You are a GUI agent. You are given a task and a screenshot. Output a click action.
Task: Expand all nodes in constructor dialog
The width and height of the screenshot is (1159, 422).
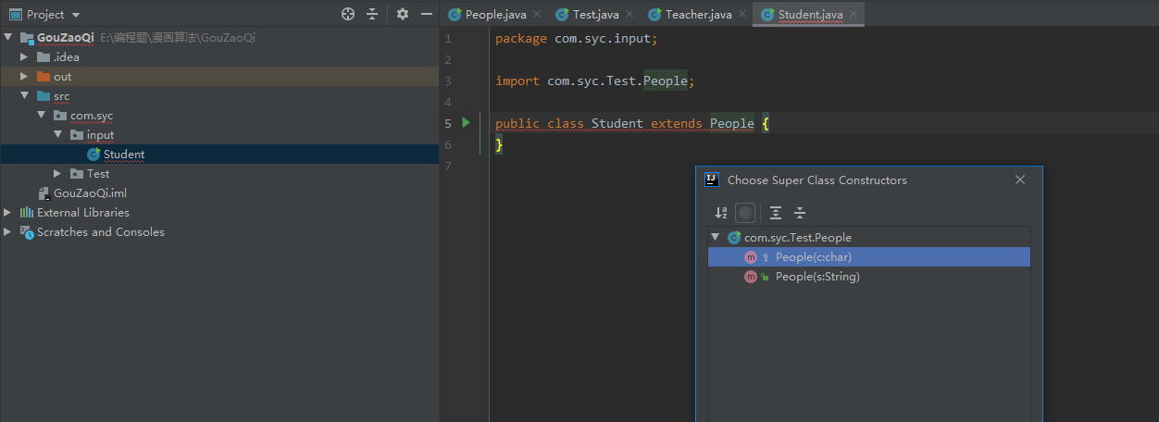tap(776, 213)
